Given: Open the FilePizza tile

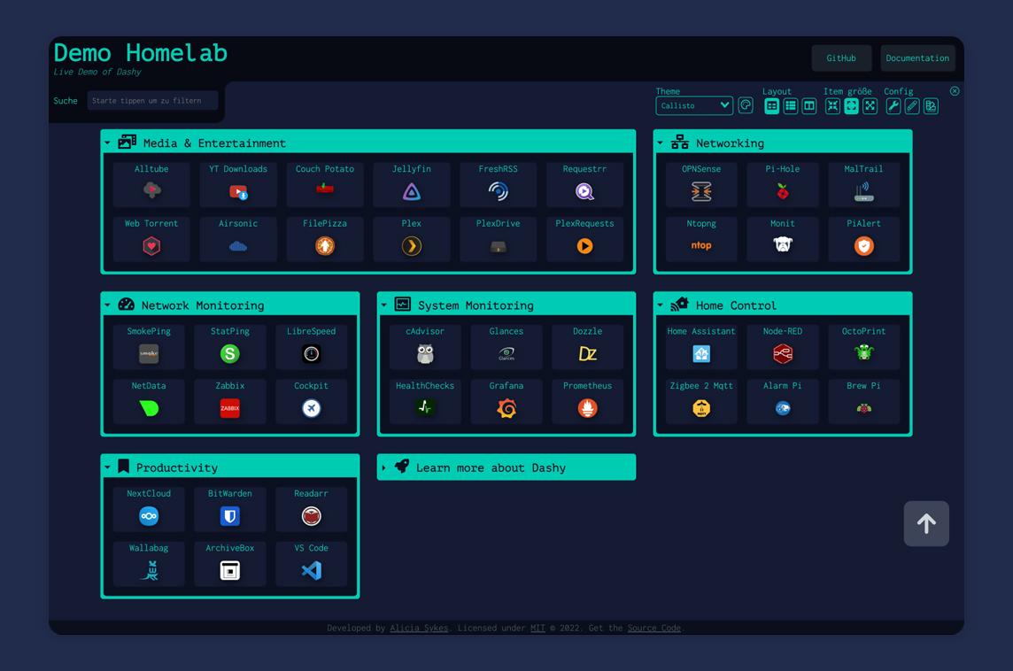Looking at the screenshot, I should pos(325,238).
